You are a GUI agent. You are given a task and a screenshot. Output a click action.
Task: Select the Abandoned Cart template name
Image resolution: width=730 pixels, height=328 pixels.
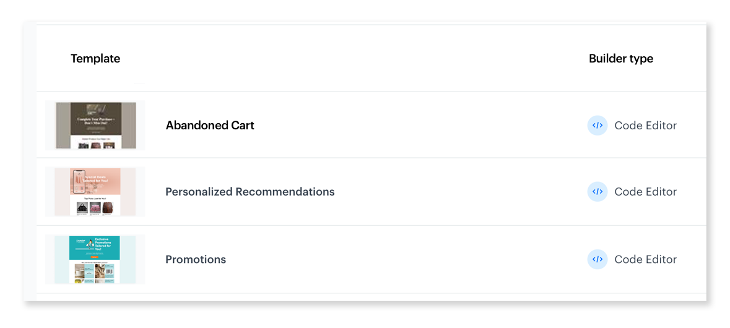pos(210,126)
